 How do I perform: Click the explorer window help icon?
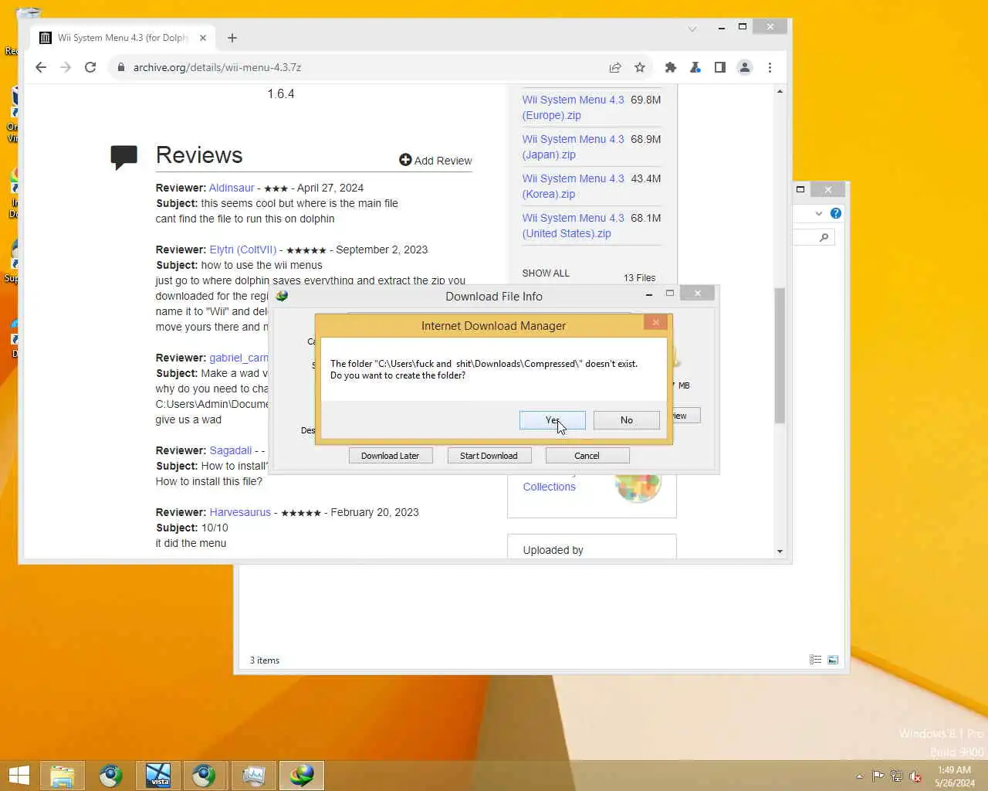click(836, 213)
